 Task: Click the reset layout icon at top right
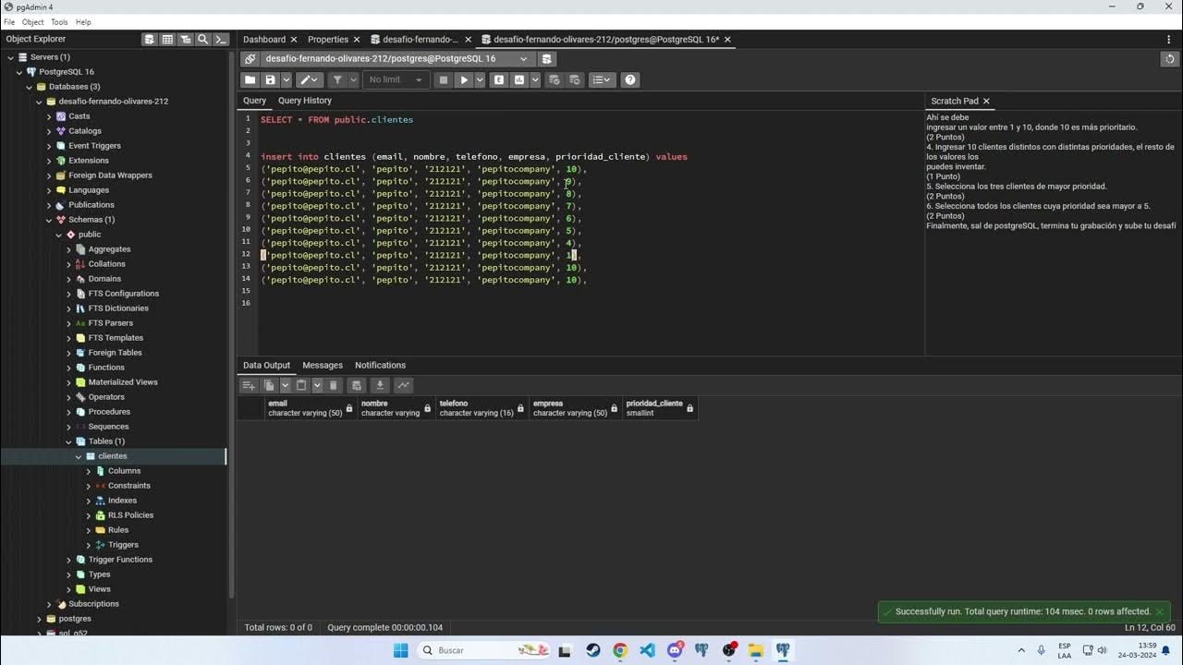1170,59
